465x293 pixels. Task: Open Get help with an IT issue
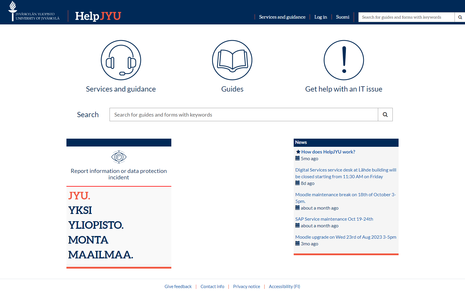tap(344, 89)
